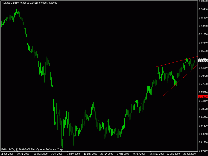The height and width of the screenshot is (156, 208).
Task: Click the 22 Jun 2009 date label
Action: [173, 154]
